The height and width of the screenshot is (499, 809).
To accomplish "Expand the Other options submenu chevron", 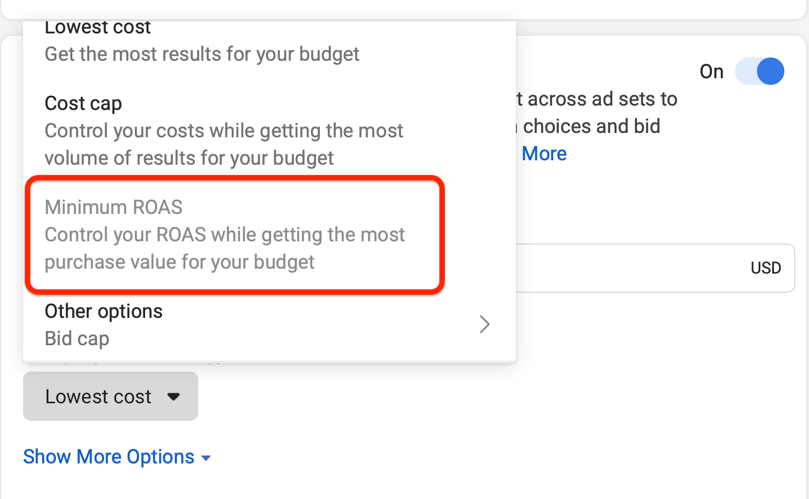I will (484, 324).
